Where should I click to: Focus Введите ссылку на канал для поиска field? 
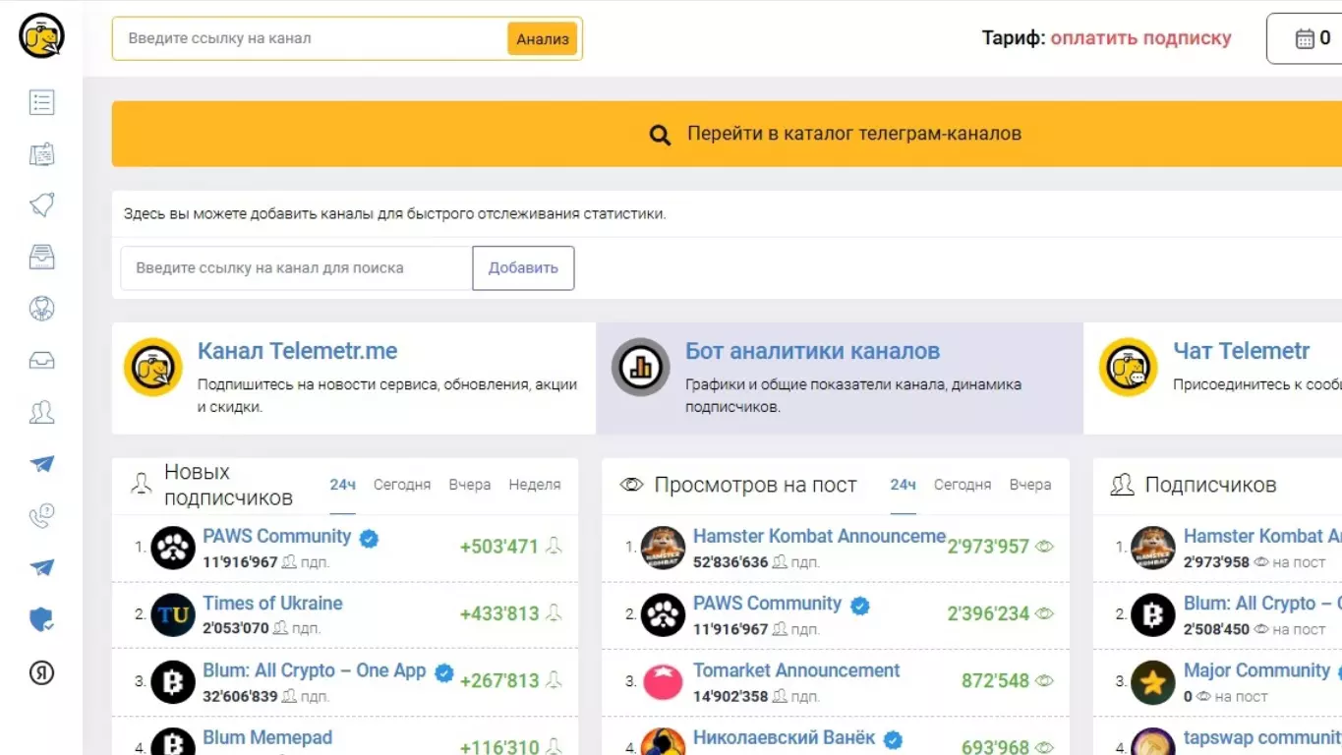[297, 267]
